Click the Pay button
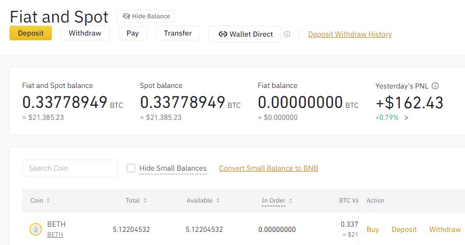465x245 pixels. 132,33
